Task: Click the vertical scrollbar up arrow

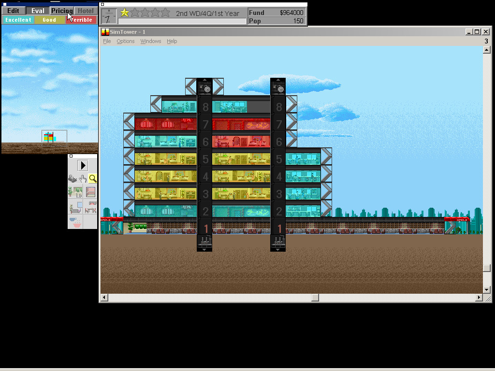Action: [x=486, y=50]
